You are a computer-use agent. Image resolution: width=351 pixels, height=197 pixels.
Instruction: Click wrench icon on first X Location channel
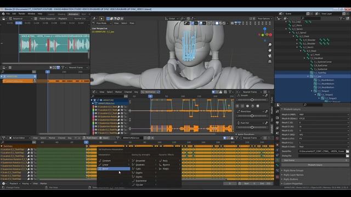pyautogui.click(x=29, y=149)
